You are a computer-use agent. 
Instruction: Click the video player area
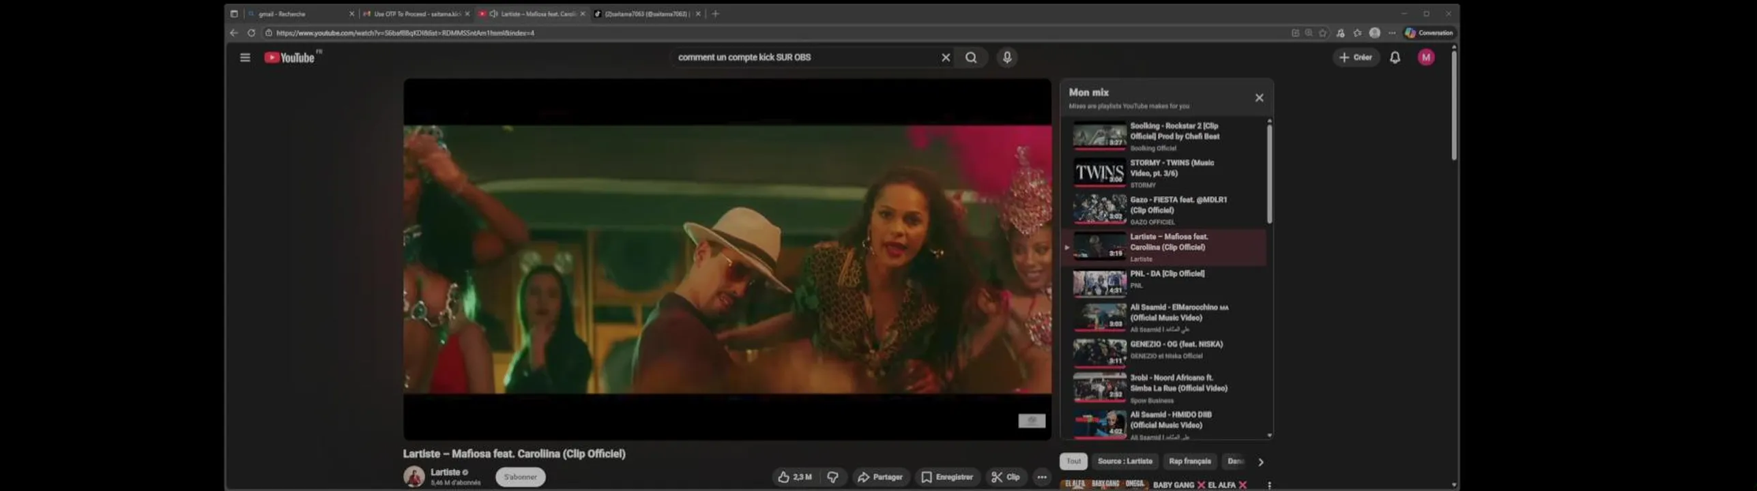pyautogui.click(x=727, y=259)
